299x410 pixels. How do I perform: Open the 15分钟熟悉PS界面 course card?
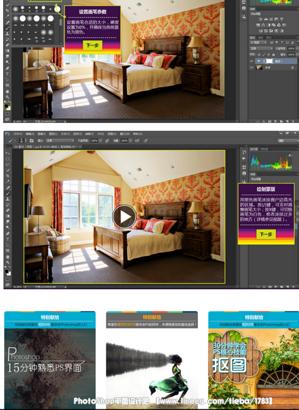point(50,360)
